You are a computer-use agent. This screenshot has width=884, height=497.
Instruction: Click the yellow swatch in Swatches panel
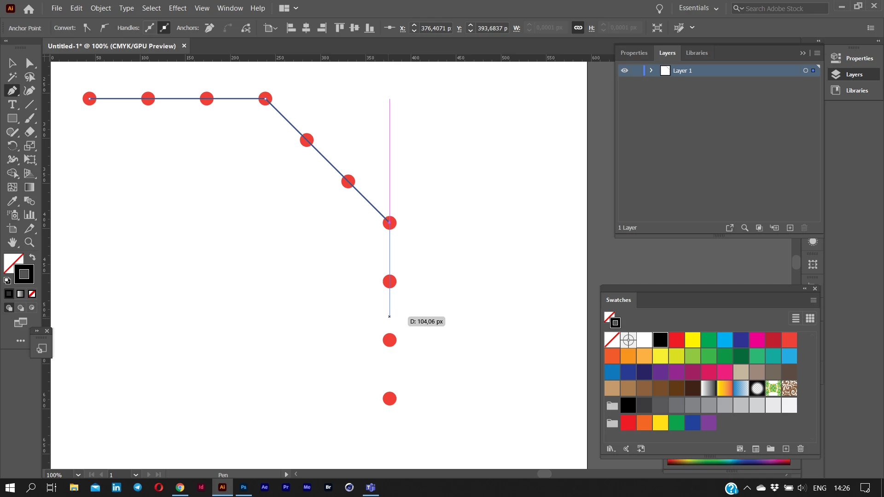(x=692, y=340)
